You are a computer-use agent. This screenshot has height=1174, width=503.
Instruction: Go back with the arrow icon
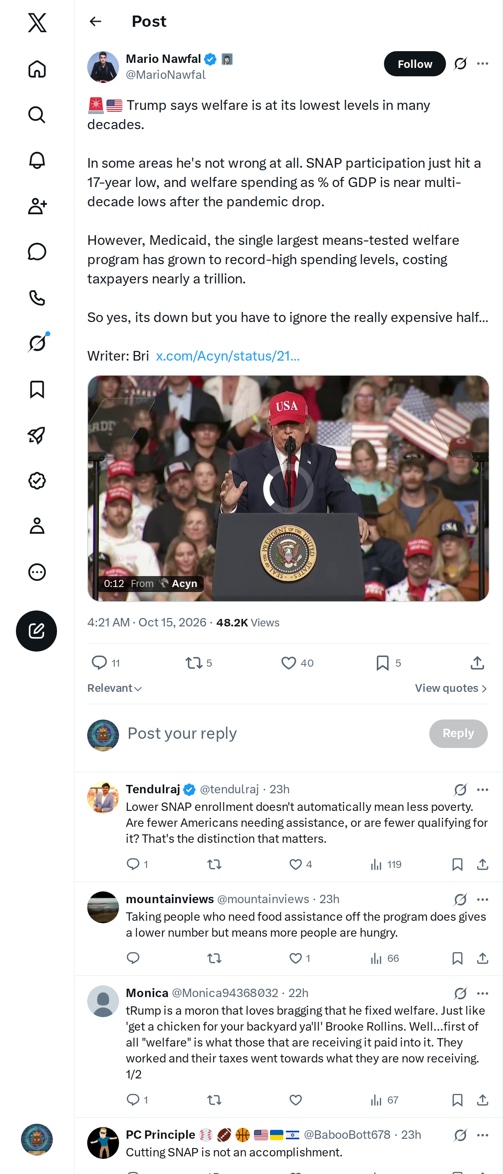[x=95, y=21]
